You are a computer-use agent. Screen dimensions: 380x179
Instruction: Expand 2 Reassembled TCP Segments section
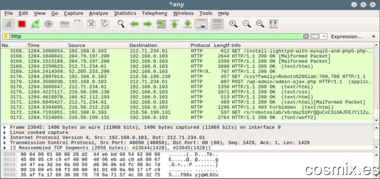coord(5,148)
